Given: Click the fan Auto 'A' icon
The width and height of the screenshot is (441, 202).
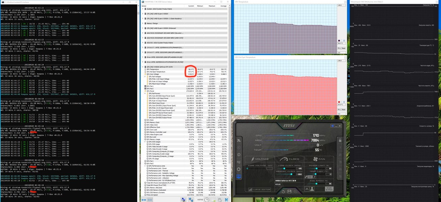Looking at the screenshot, I should pos(307,189).
